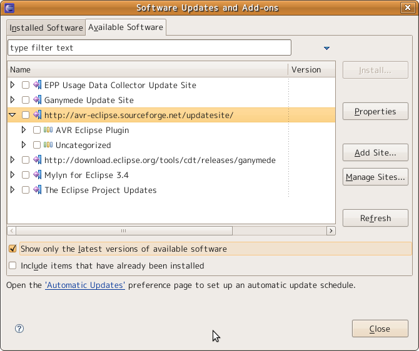Click The Eclipse Project Updates site icon

point(38,190)
